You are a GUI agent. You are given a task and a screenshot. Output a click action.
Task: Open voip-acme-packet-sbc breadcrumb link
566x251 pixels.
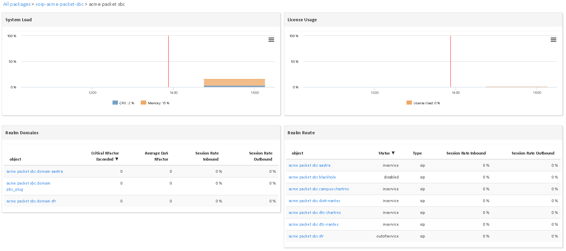[x=59, y=4]
